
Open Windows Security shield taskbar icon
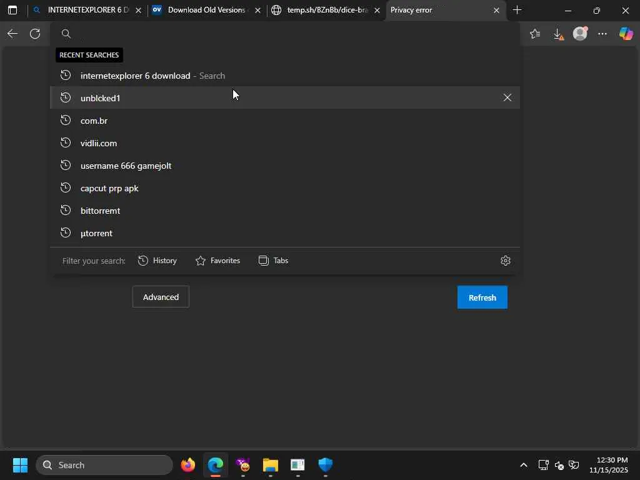(x=325, y=465)
